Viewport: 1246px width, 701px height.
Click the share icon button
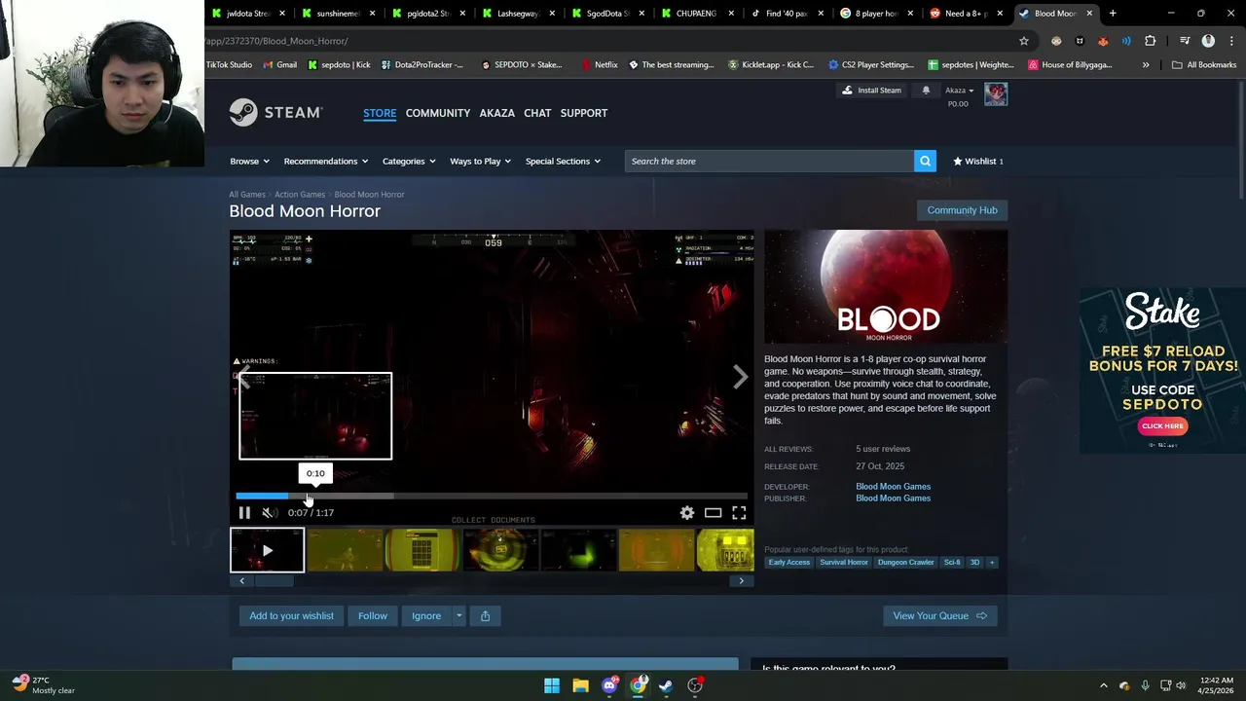click(x=485, y=616)
